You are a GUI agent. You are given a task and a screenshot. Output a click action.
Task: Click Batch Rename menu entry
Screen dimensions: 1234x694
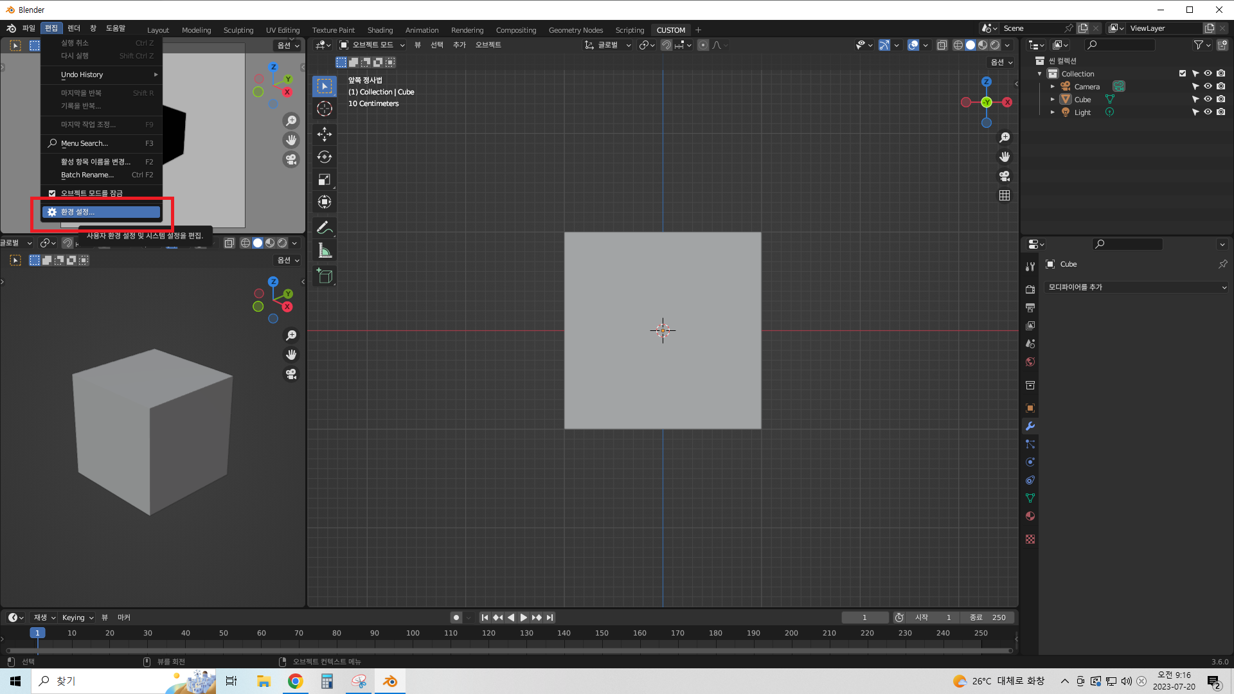(87, 175)
